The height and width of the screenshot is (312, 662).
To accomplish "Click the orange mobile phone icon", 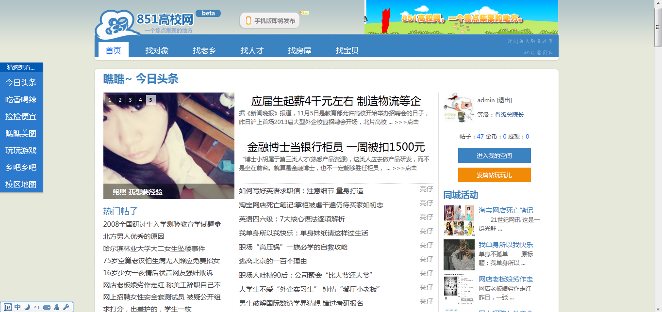I will tap(248, 21).
